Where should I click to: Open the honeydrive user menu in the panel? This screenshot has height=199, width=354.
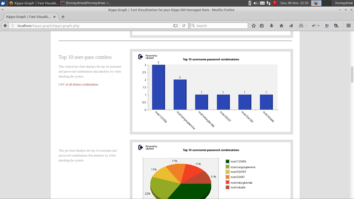[344, 3]
